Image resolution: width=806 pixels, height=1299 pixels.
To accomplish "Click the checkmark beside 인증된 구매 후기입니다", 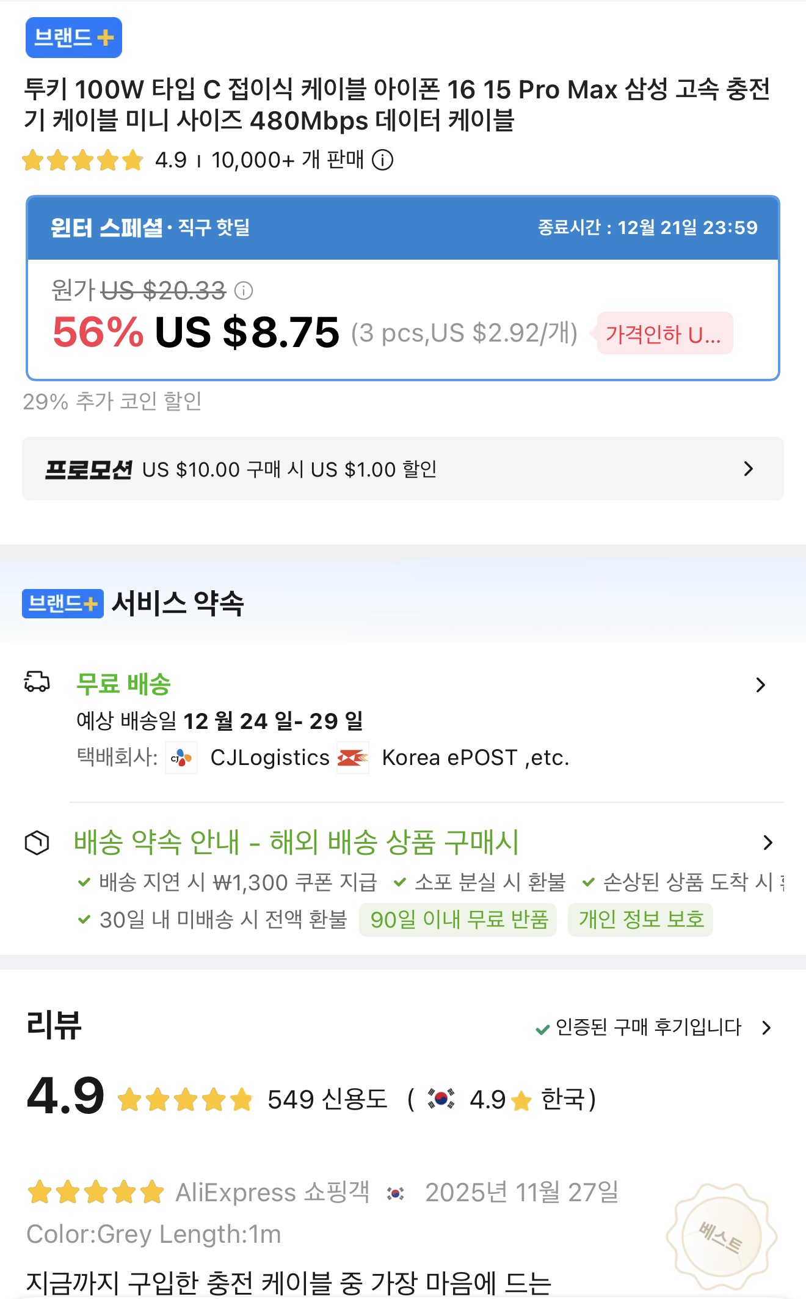I will 542,1028.
